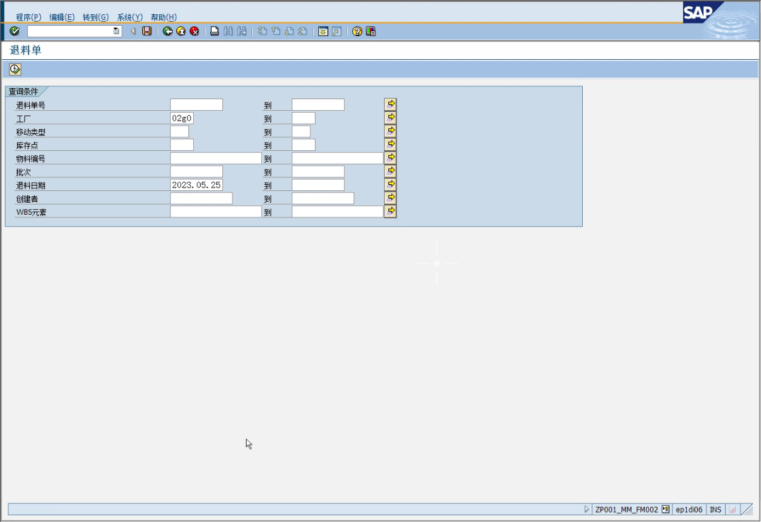Click the red Cancel icon

[195, 31]
